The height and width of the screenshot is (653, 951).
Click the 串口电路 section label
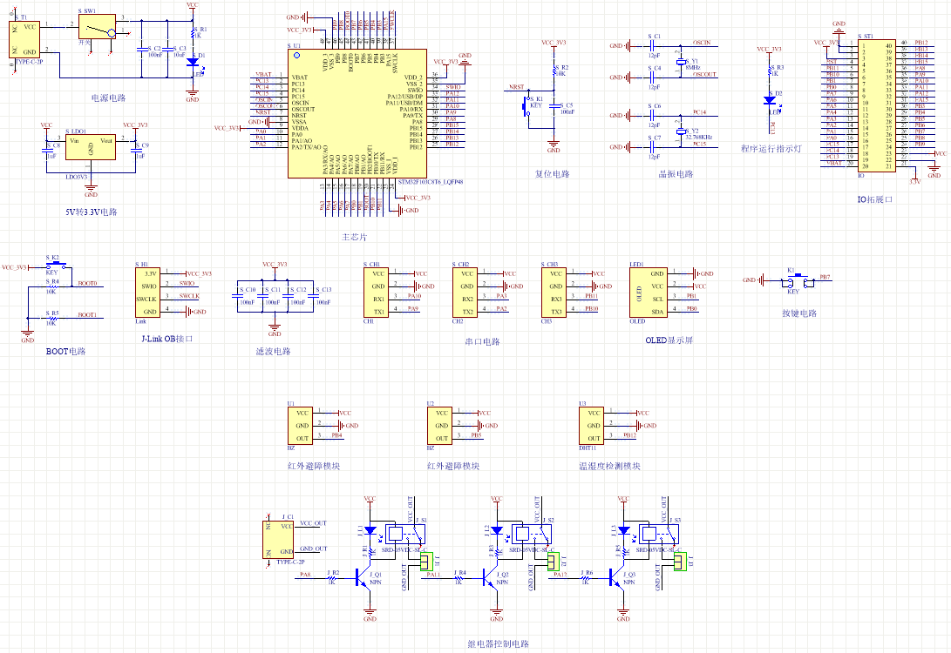482,341
